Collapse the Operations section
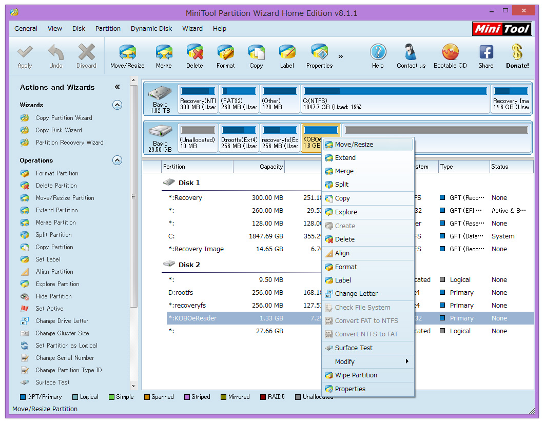The height and width of the screenshot is (424, 545). click(117, 160)
